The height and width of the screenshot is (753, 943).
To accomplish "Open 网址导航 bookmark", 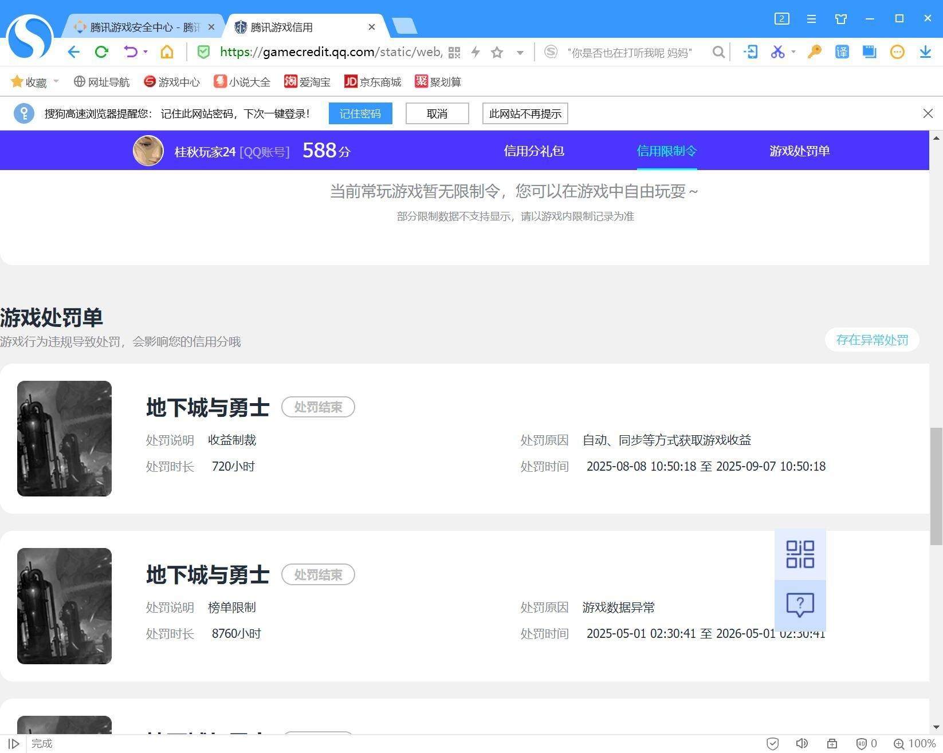I will coord(102,82).
